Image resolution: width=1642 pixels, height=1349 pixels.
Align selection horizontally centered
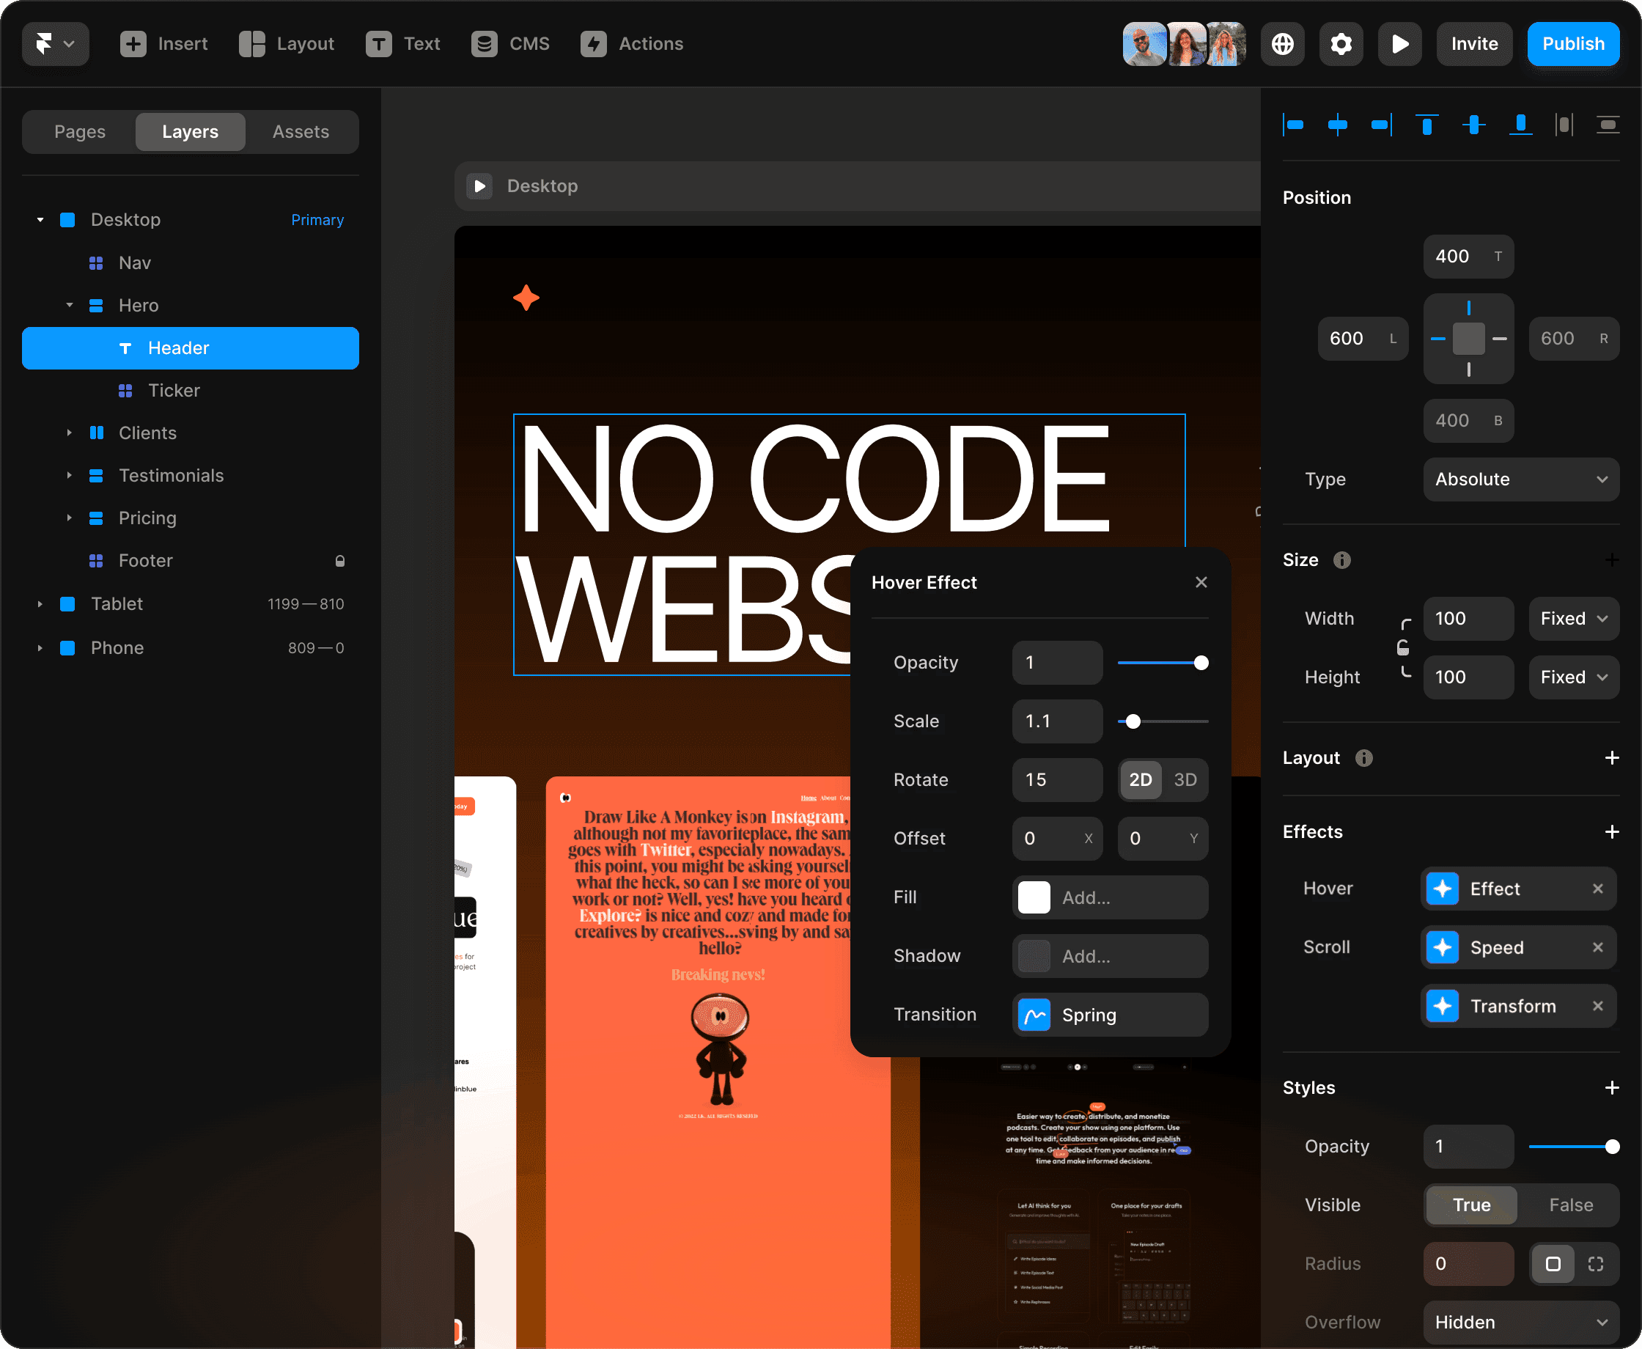(1338, 125)
